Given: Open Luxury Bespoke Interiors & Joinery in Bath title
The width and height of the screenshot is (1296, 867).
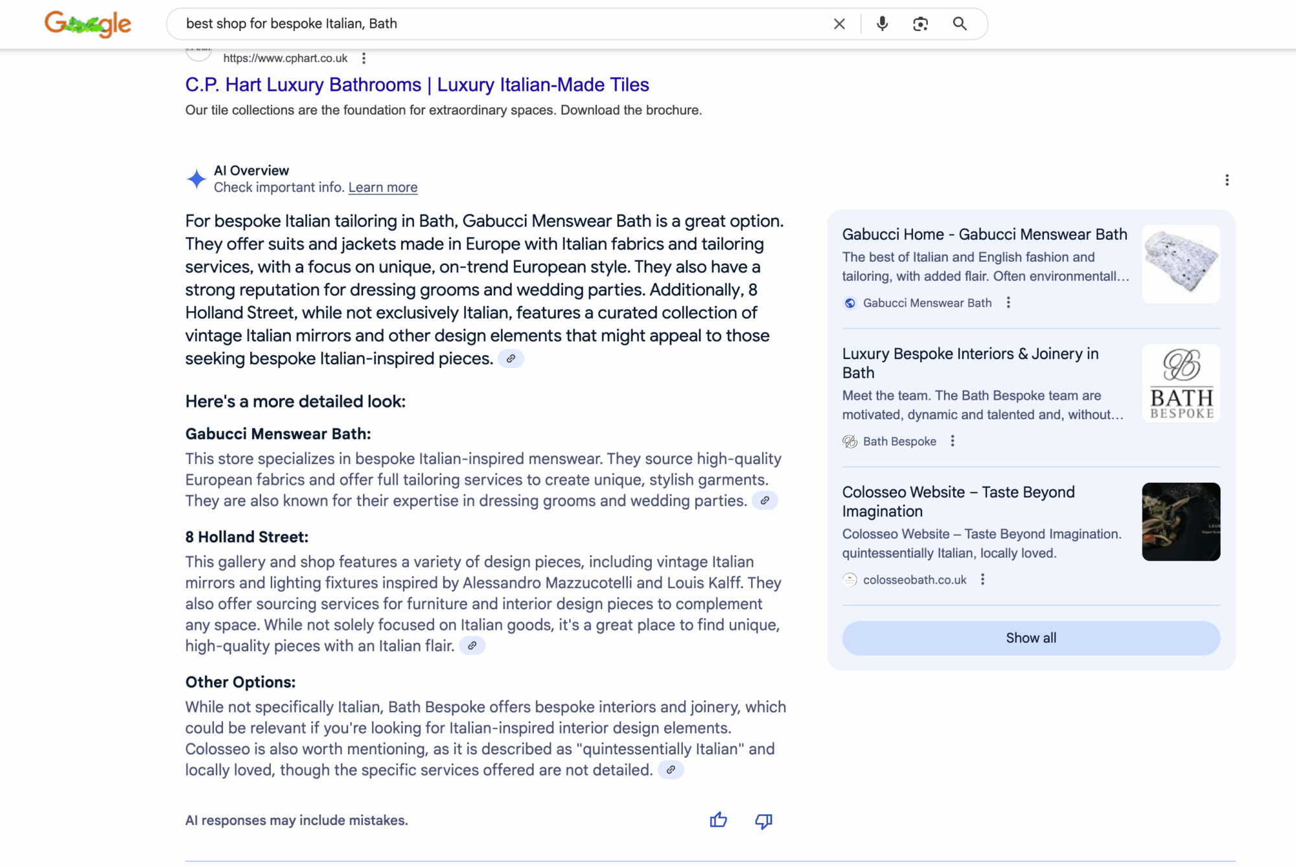Looking at the screenshot, I should (x=970, y=363).
